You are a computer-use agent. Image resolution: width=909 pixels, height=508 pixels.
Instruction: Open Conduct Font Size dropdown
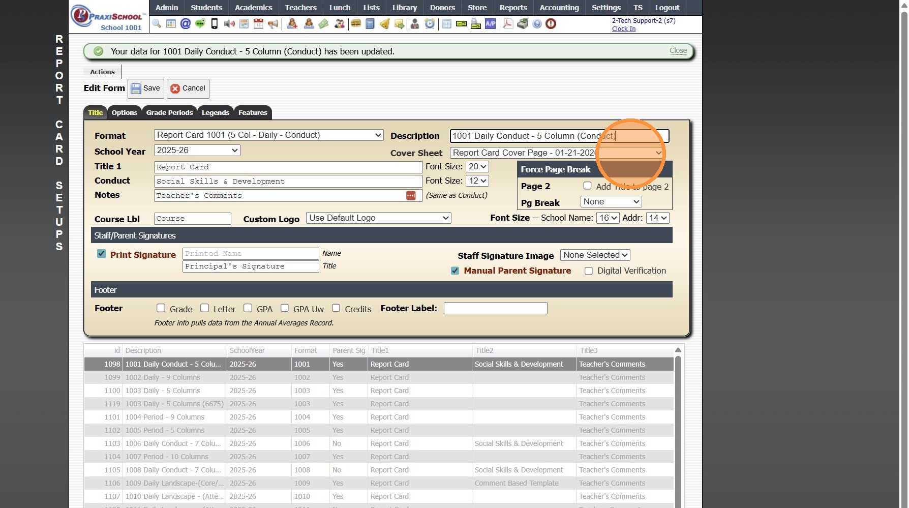coord(477,181)
